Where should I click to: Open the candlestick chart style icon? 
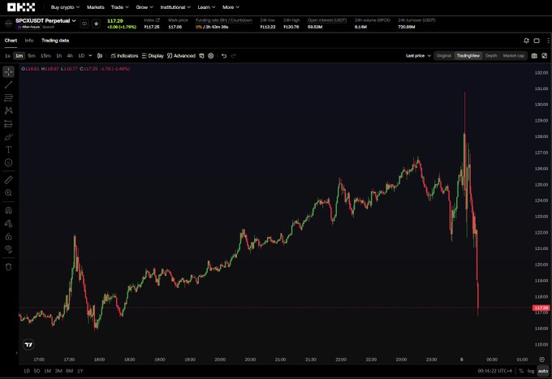click(100, 56)
